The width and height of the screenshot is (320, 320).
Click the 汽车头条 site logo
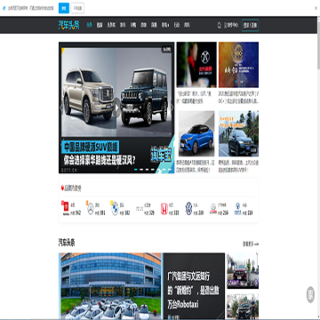tap(68, 25)
